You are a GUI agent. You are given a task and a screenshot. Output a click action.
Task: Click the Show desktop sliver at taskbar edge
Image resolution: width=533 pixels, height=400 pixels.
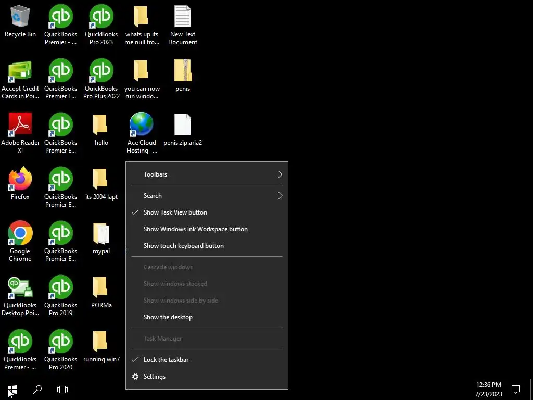[x=531, y=390]
